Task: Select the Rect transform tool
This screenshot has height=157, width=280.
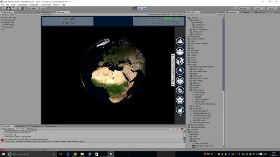Action: (23, 9)
